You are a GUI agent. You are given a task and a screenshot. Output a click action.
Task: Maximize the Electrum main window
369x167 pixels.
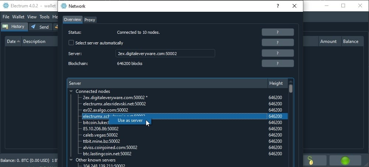343,6
